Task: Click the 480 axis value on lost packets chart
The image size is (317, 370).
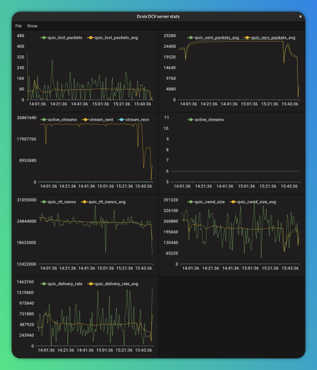Action: click(x=20, y=36)
